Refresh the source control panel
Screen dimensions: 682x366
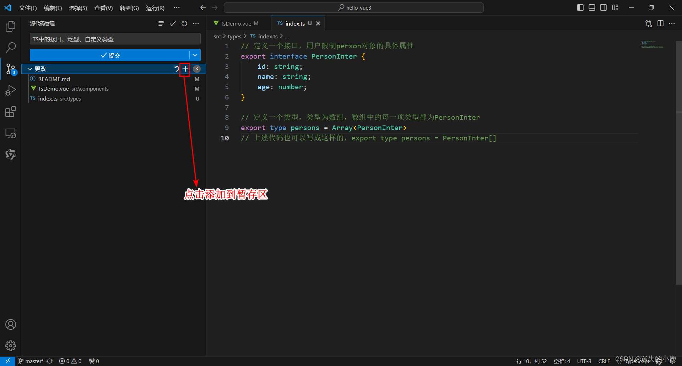point(184,23)
